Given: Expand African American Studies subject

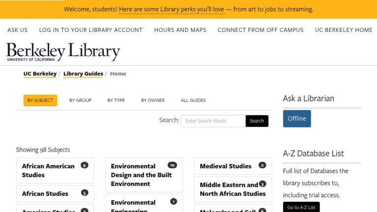Looking at the screenshot, I should coord(55,171).
